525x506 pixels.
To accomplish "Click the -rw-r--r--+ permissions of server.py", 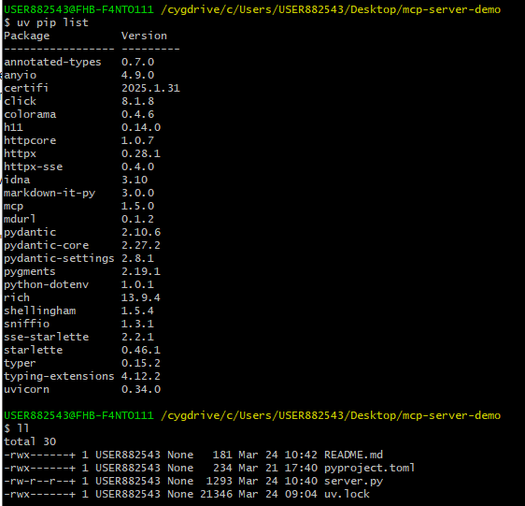I will click(x=40, y=481).
